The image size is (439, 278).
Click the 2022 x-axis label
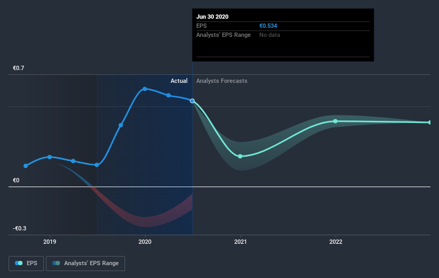pyautogui.click(x=336, y=242)
